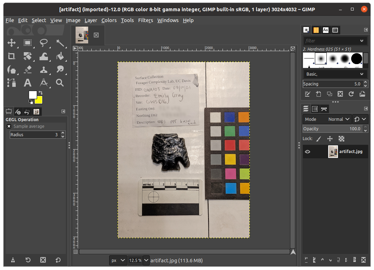Open the Colors menu

point(109,20)
